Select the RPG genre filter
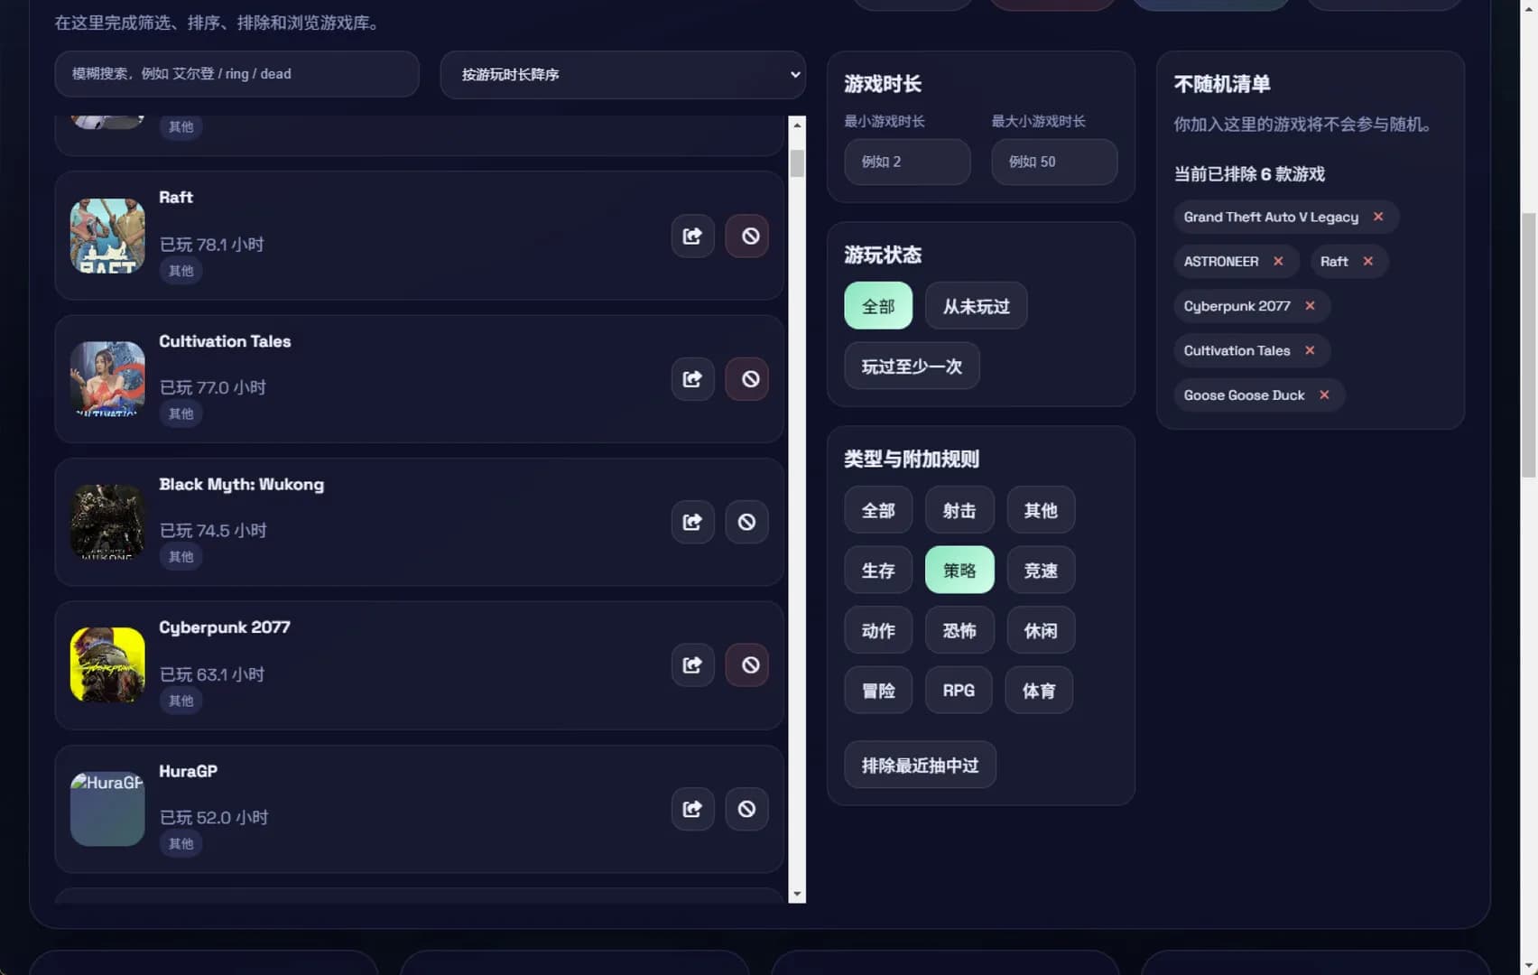This screenshot has width=1538, height=975. pos(959,690)
